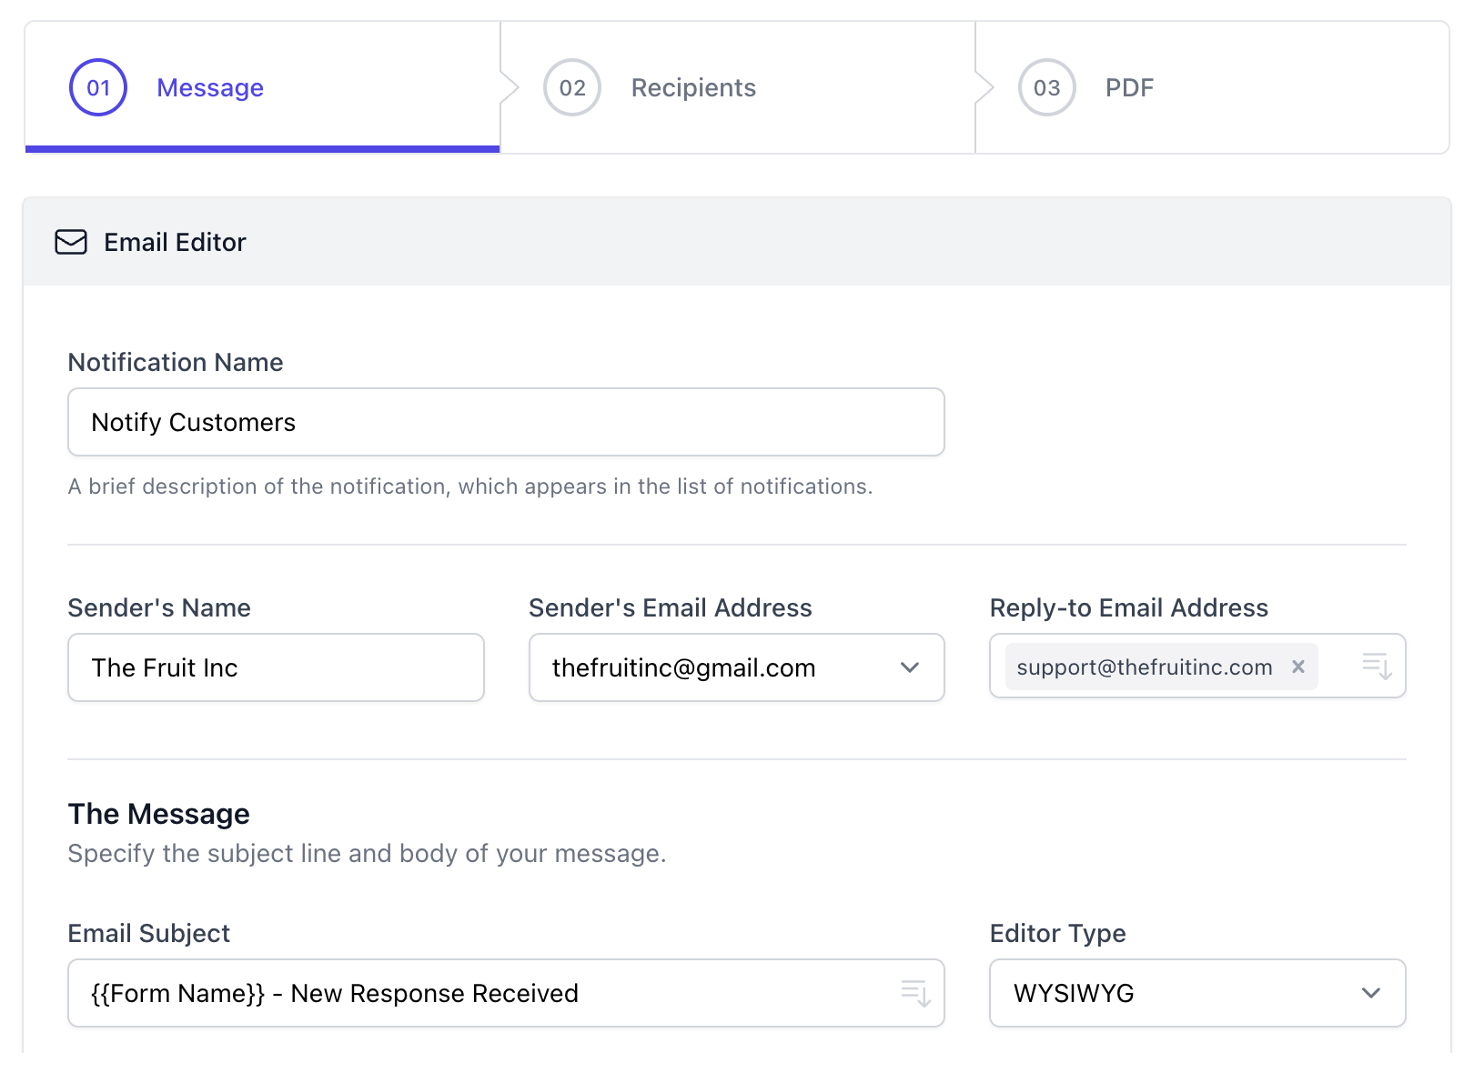Image resolution: width=1474 pixels, height=1073 pixels.
Task: Click the Email Editor envelope icon
Action: [x=71, y=242]
